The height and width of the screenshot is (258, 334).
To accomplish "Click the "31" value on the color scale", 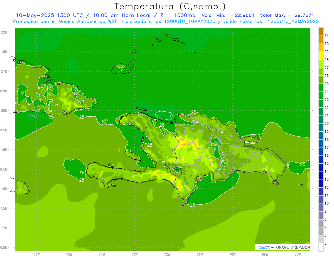I will (327, 36).
